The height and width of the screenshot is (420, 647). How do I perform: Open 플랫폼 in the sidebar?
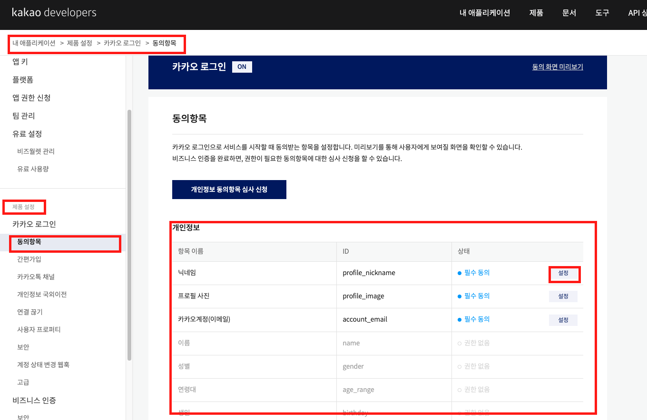point(23,79)
